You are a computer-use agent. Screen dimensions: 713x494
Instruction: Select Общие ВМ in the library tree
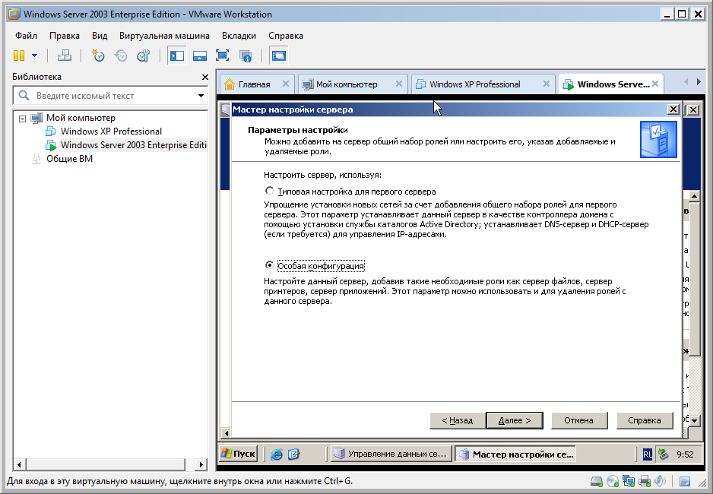click(x=69, y=159)
